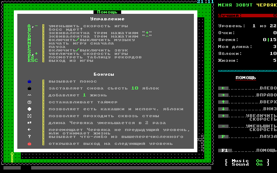Click the plus key for УВЕЛИЧИТЬ СКОРОСТЬ
The image size is (277, 173).
click(223, 116)
